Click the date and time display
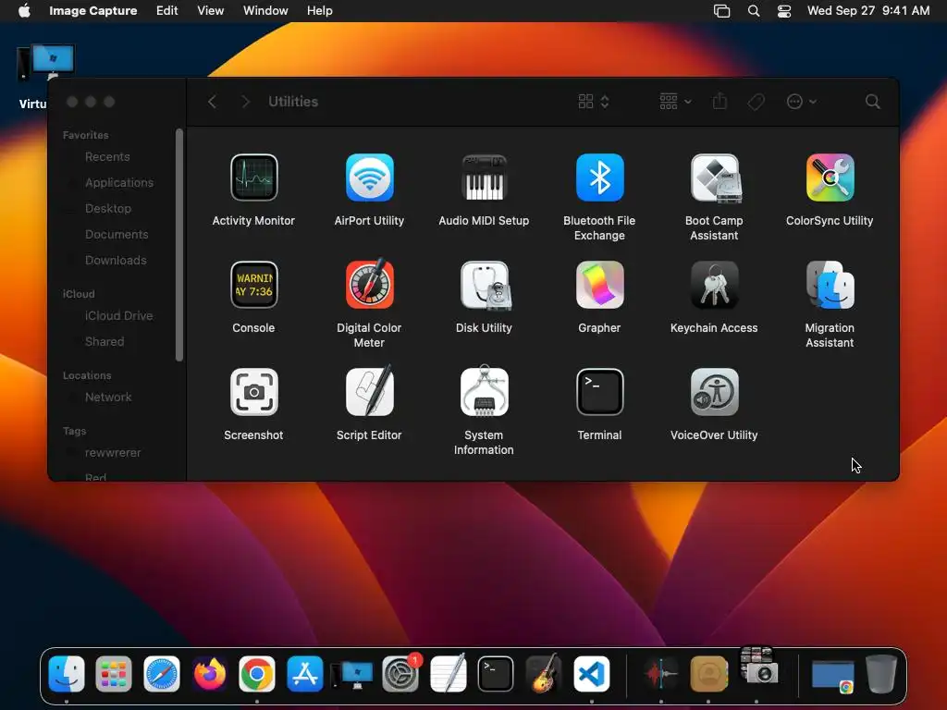The width and height of the screenshot is (947, 710). click(x=867, y=11)
